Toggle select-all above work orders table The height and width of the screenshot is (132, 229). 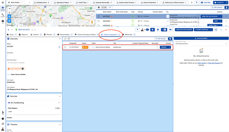(99, 8)
